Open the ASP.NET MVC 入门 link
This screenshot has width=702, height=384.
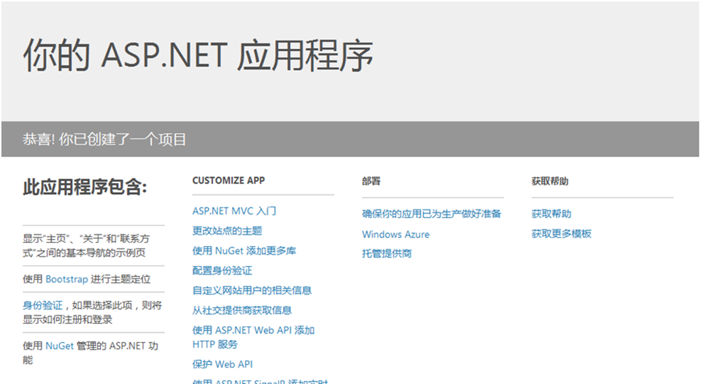coord(234,211)
